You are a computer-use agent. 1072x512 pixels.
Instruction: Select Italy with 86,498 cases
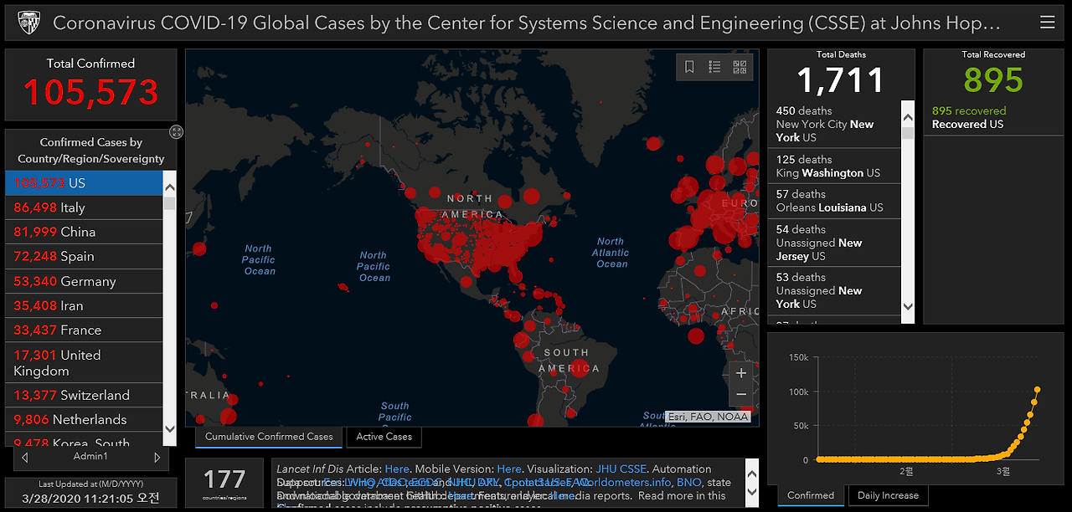coord(84,207)
